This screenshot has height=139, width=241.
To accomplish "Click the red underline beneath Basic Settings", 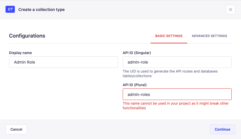I will coord(169,43).
